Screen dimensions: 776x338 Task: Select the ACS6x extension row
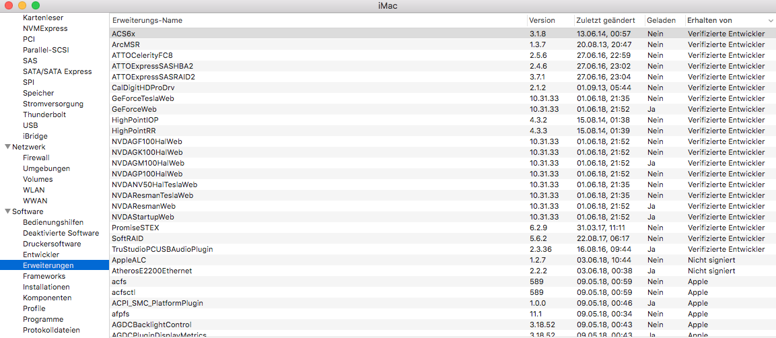tap(442, 34)
